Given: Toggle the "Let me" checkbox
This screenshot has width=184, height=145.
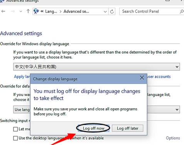Looking at the screenshot, I should [x=15, y=129].
